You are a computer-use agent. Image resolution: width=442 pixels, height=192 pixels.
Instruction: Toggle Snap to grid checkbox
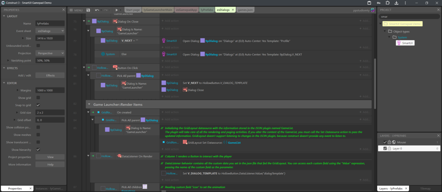(x=38, y=105)
